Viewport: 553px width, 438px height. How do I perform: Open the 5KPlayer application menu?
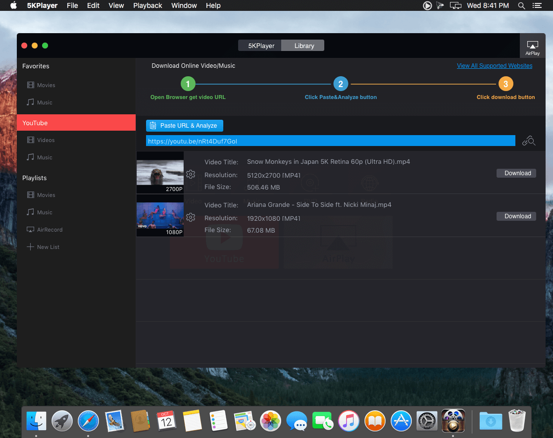click(x=42, y=5)
